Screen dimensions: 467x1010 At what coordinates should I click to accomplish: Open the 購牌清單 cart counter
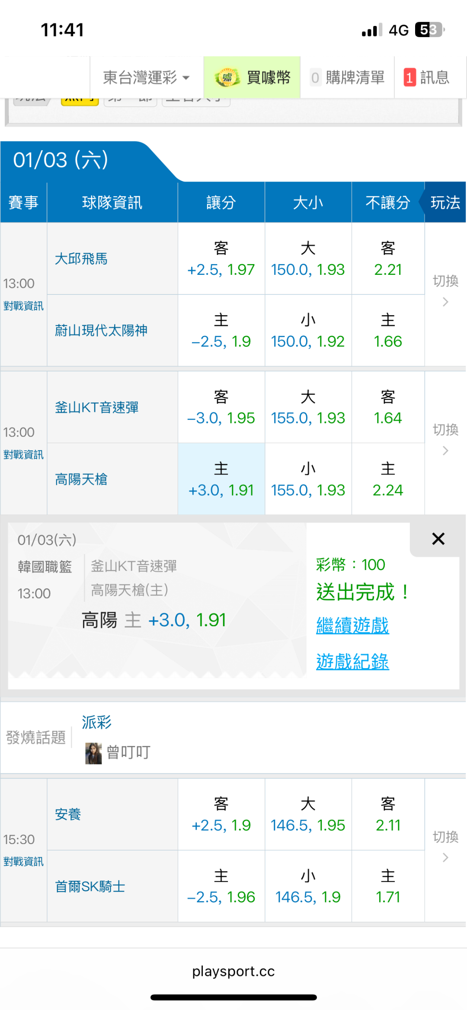click(x=315, y=78)
